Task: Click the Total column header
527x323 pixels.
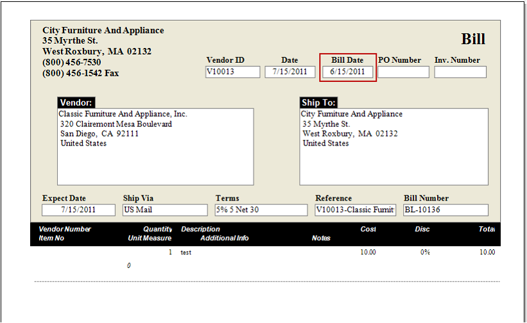Action: [x=487, y=229]
